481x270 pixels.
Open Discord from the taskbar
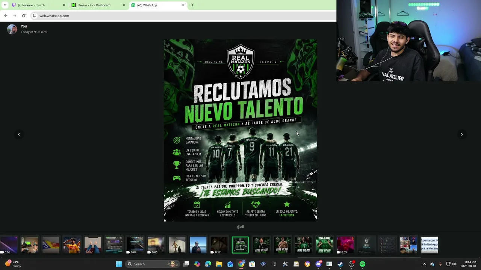pos(318,264)
